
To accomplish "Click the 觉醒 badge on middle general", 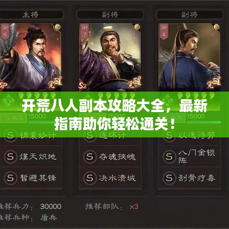I will (135, 82).
